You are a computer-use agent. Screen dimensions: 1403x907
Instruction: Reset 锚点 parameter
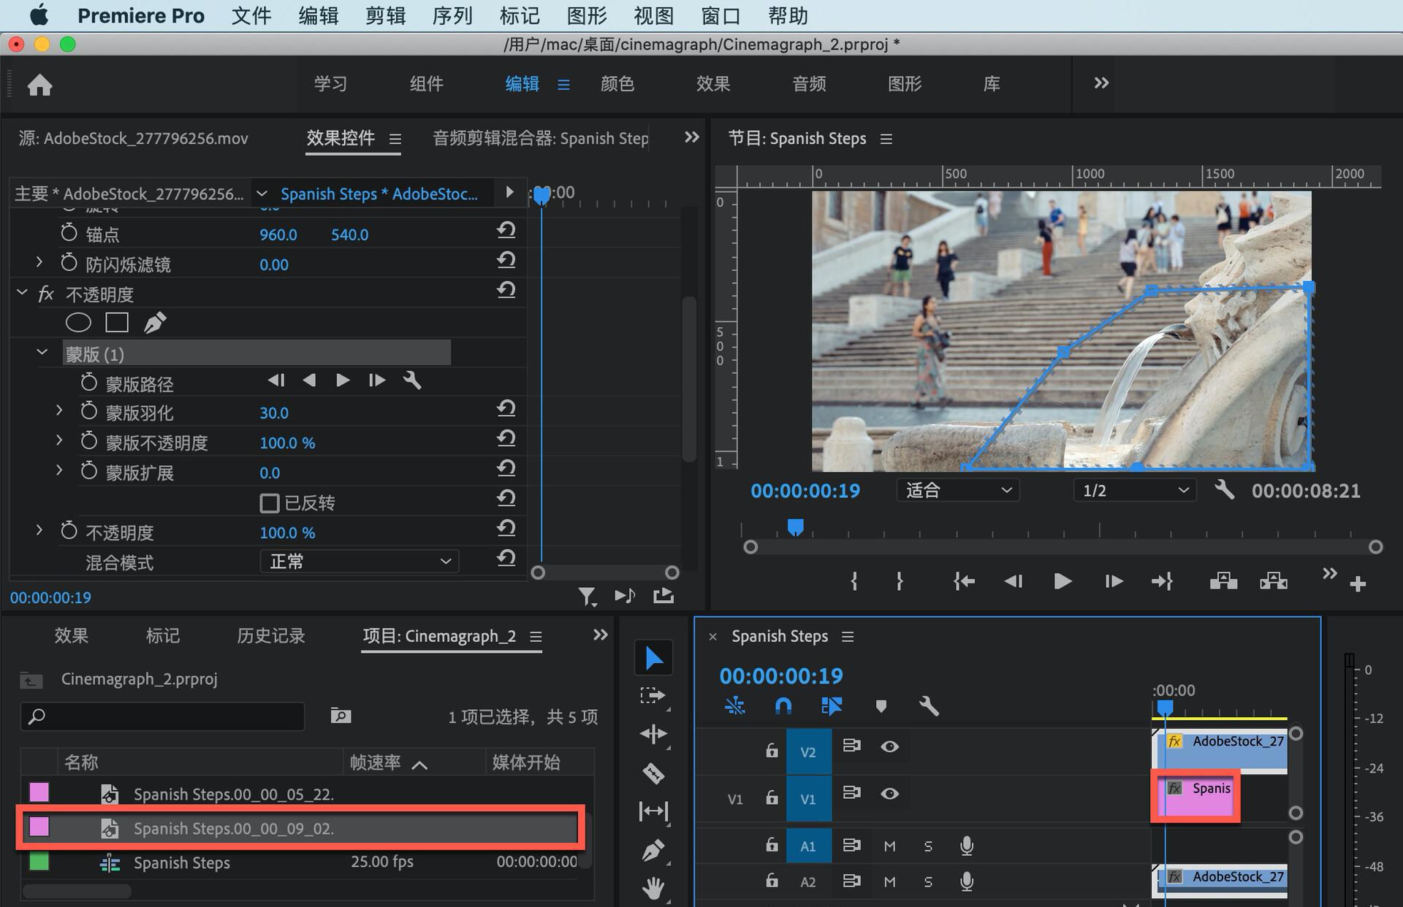(x=506, y=230)
